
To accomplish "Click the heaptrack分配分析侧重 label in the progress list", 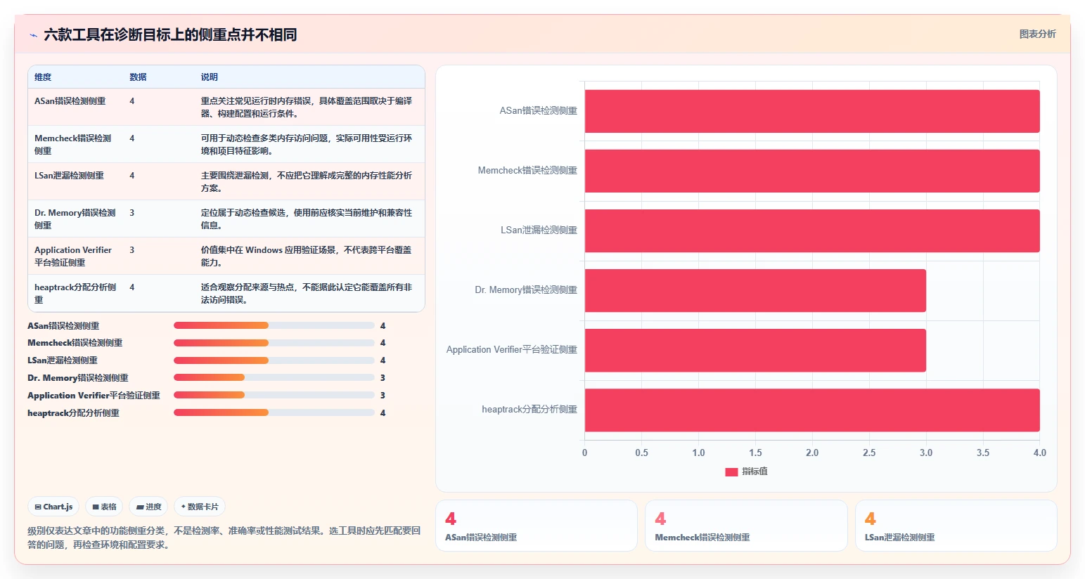I will [x=73, y=413].
